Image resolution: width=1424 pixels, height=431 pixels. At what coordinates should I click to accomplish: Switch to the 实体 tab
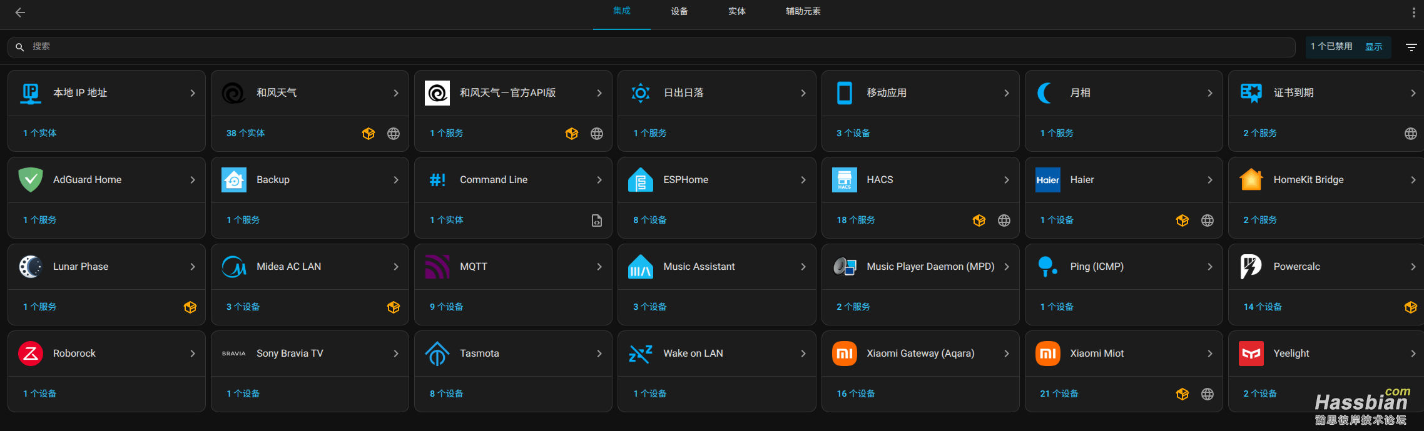737,11
